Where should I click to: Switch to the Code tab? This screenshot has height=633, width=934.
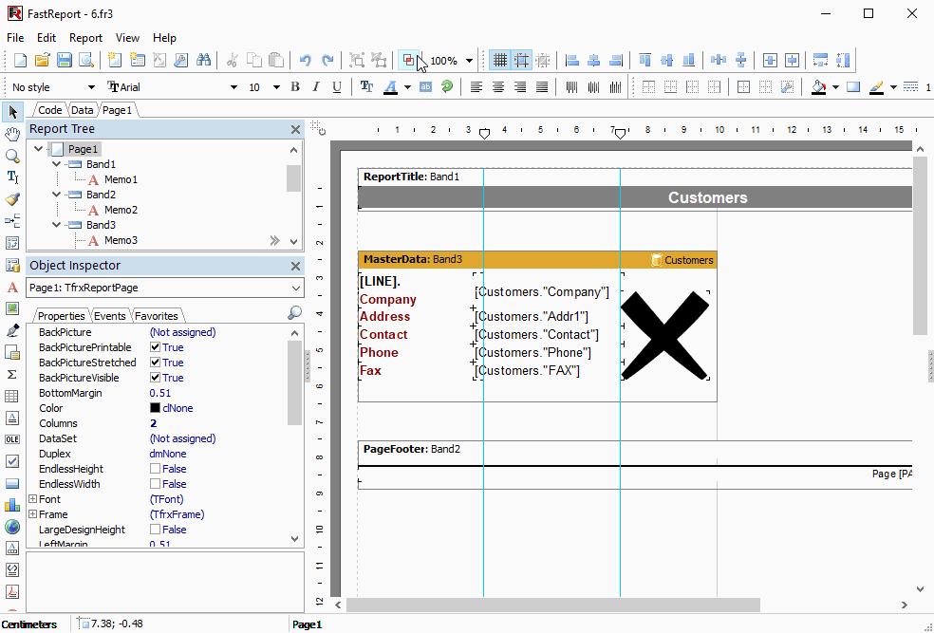(x=50, y=110)
